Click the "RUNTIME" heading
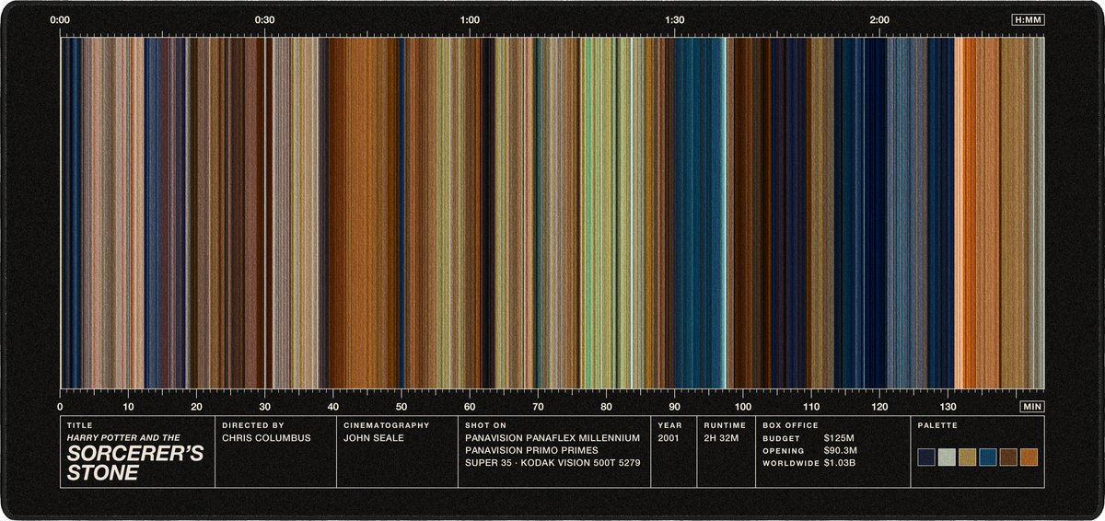The image size is (1105, 521). click(725, 426)
